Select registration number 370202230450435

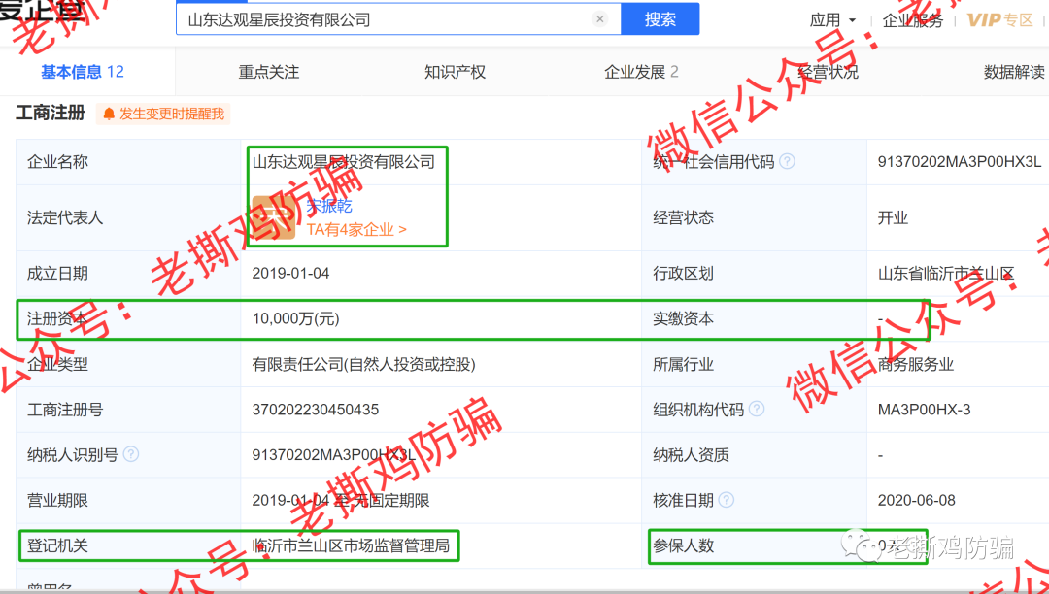tap(315, 410)
